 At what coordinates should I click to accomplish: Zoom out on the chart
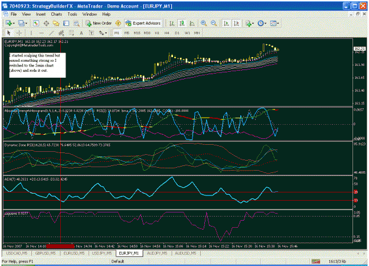[214, 23]
